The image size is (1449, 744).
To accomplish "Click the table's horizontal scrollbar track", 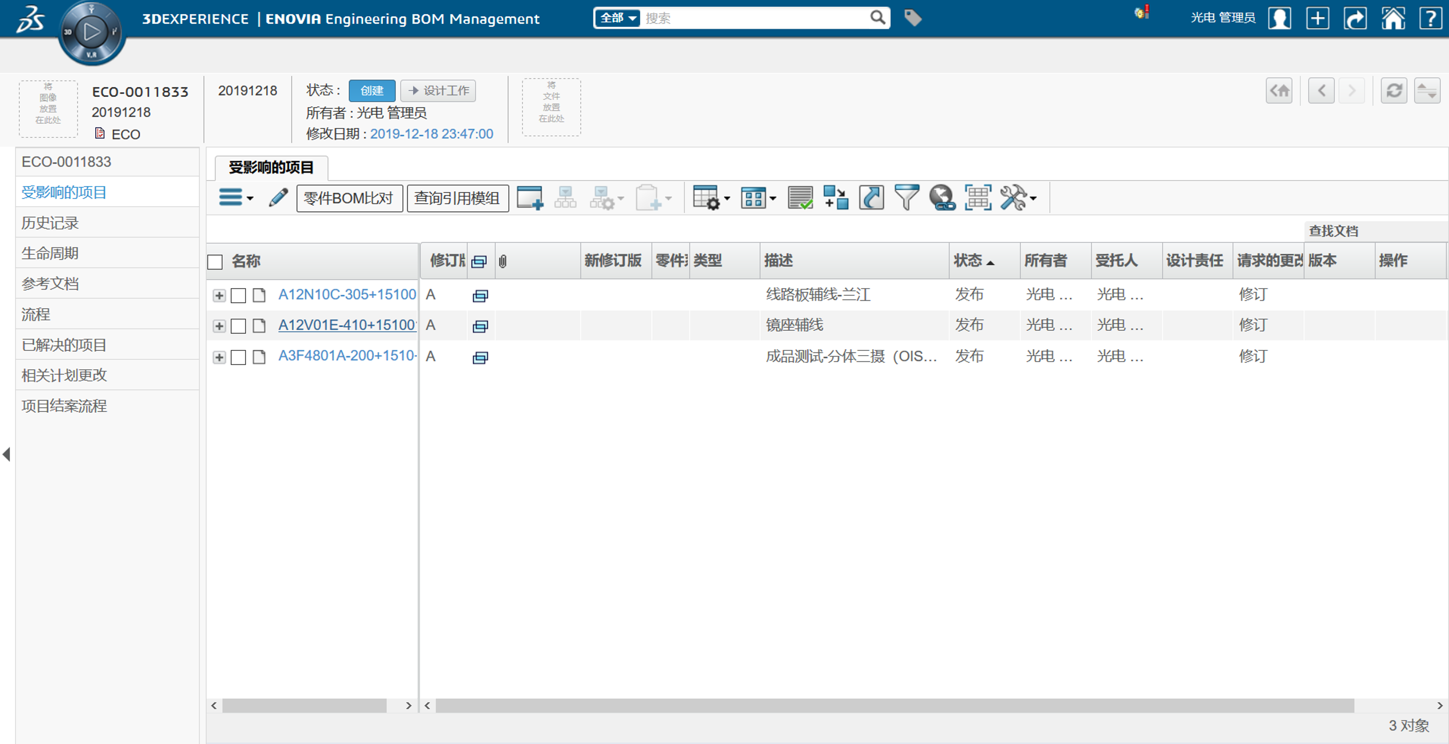I will point(894,705).
